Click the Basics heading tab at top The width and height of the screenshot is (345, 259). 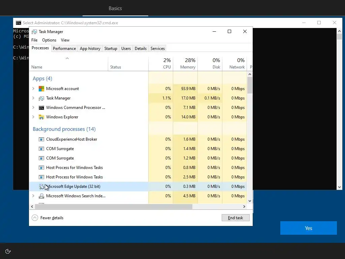[x=115, y=8]
